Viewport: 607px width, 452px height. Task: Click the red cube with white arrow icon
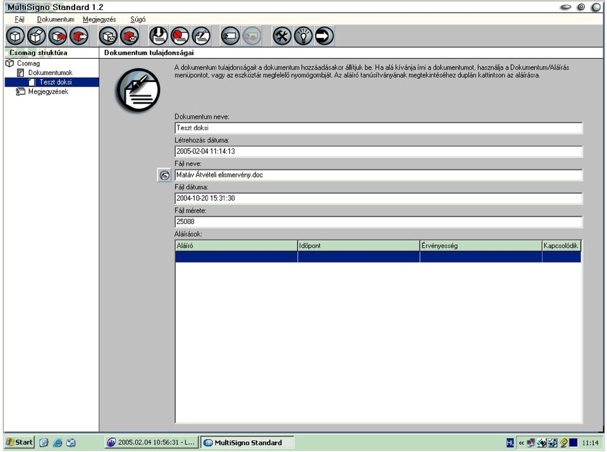click(x=79, y=36)
